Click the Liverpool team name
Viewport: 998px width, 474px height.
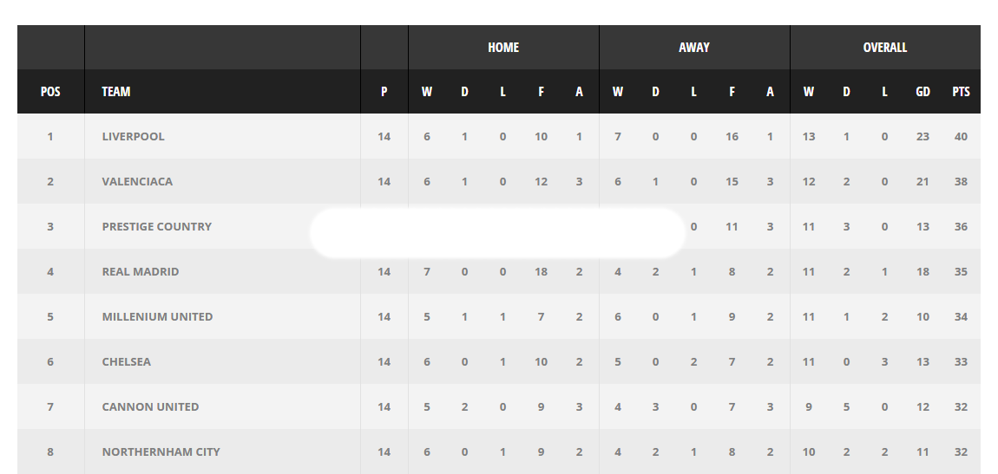click(133, 136)
